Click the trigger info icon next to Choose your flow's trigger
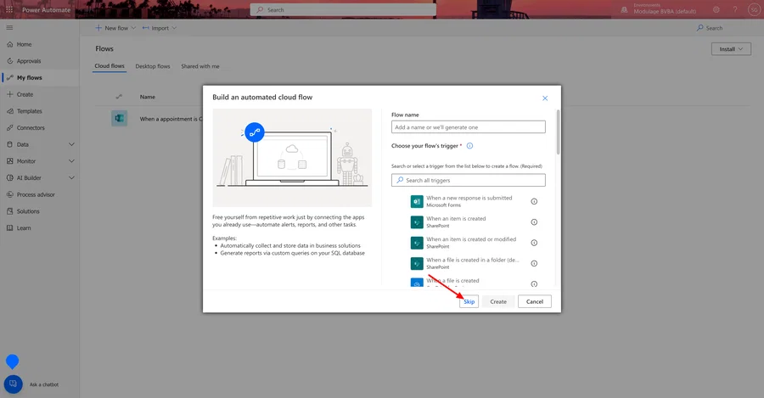764x398 pixels. [x=469, y=146]
